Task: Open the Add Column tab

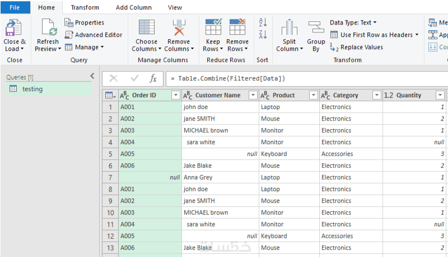Action: pyautogui.click(x=133, y=8)
